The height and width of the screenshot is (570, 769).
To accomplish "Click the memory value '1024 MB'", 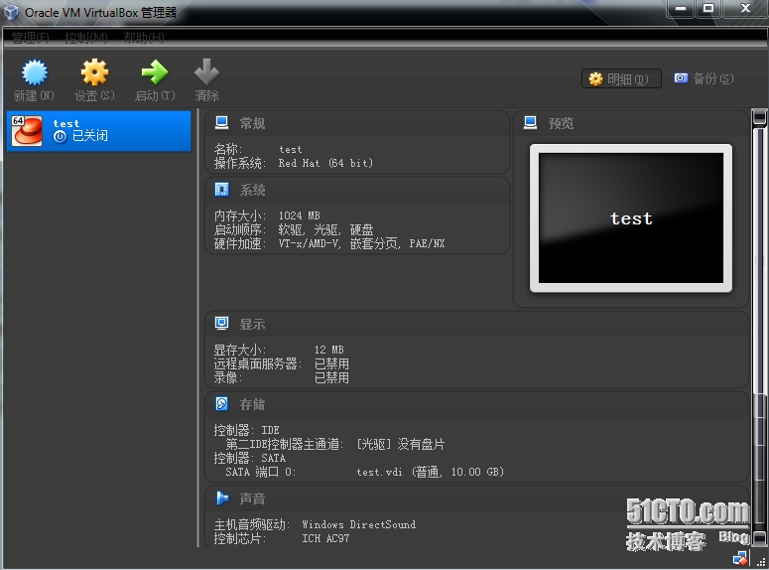I will click(299, 215).
